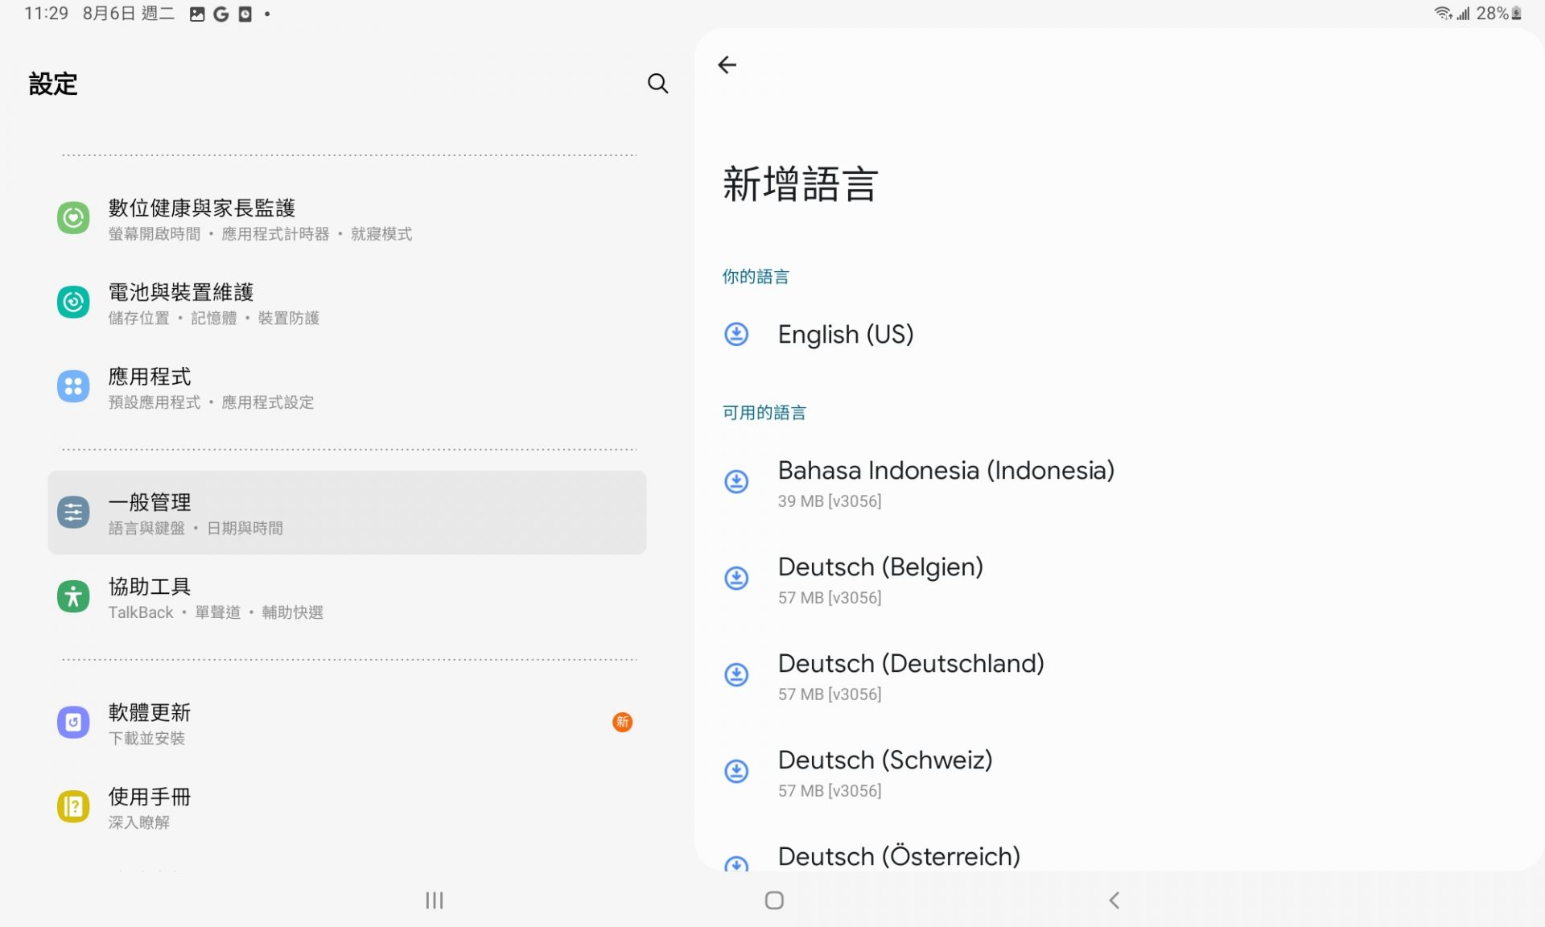The image size is (1545, 927).
Task: Click download icon next to English (US)
Action: tap(736, 334)
